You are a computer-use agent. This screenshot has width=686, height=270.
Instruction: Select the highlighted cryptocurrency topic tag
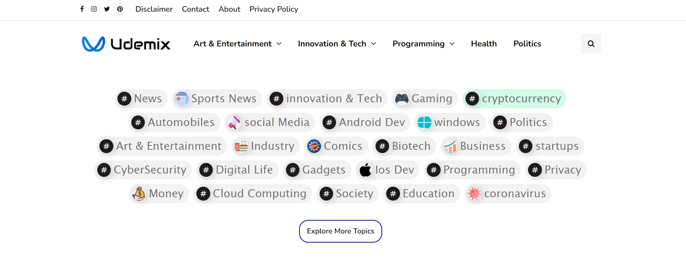514,99
